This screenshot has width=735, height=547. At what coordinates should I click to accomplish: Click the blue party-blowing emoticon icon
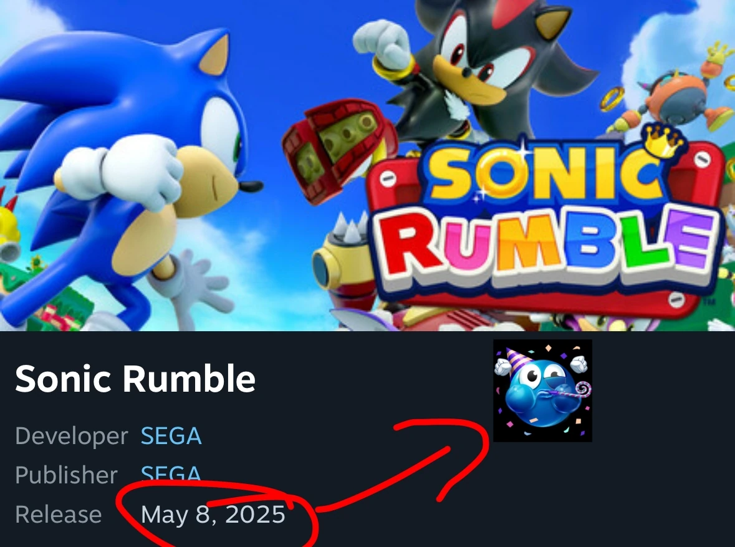(542, 392)
